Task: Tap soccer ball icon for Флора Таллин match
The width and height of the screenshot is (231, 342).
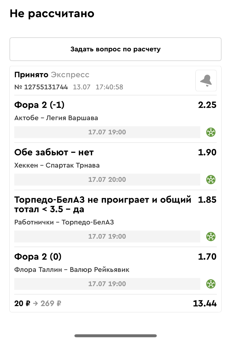Action: point(211,284)
